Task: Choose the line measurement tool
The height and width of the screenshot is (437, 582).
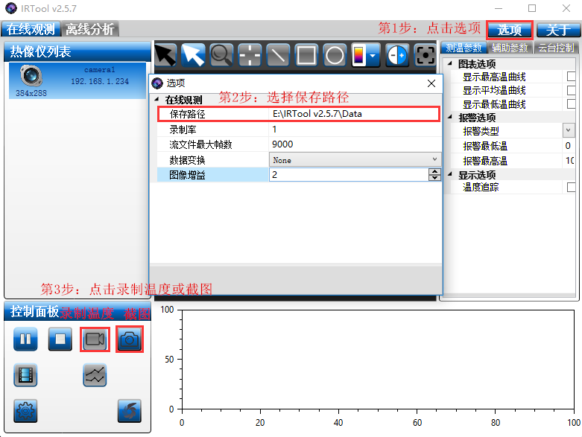Action: 278,55
